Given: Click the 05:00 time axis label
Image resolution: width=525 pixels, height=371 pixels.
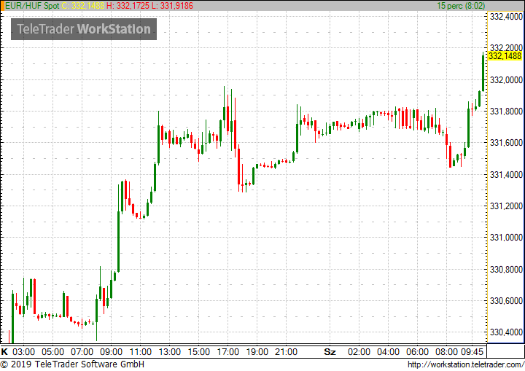Looking at the screenshot, I should pyautogui.click(x=52, y=352).
